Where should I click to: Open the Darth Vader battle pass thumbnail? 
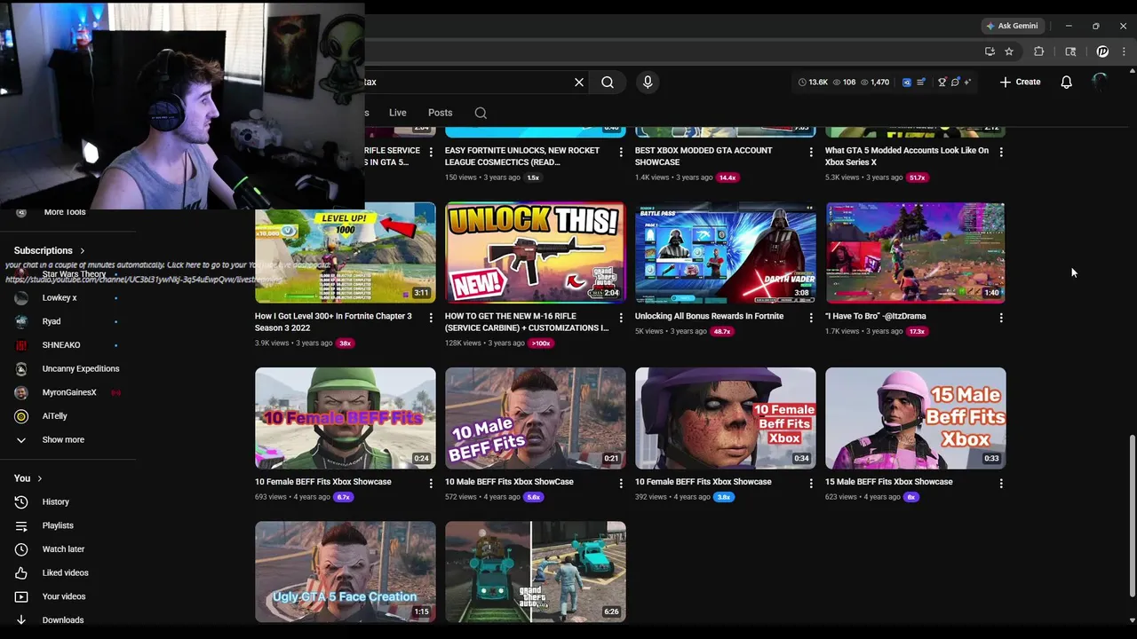[x=726, y=252]
